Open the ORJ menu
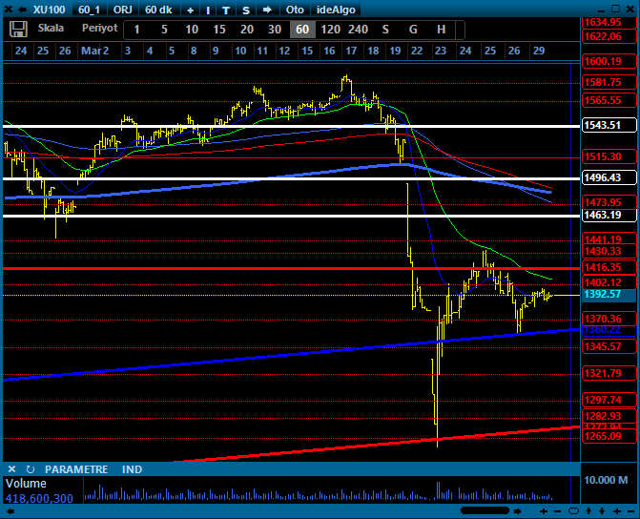The height and width of the screenshot is (519, 640). (x=122, y=10)
